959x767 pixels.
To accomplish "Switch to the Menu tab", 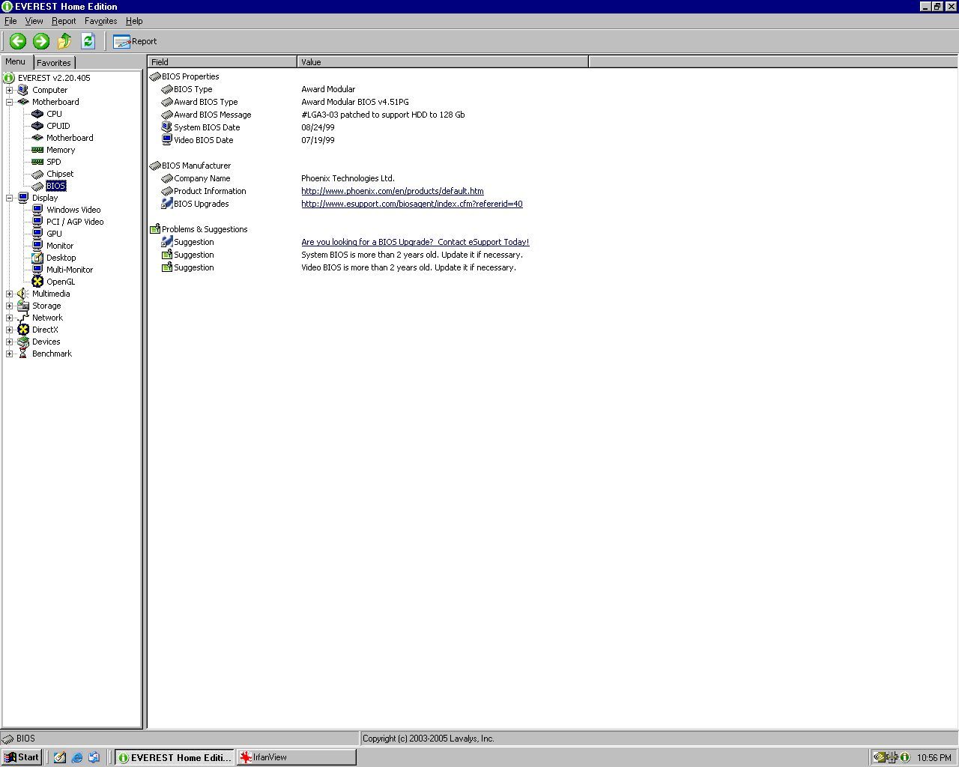I will (16, 61).
